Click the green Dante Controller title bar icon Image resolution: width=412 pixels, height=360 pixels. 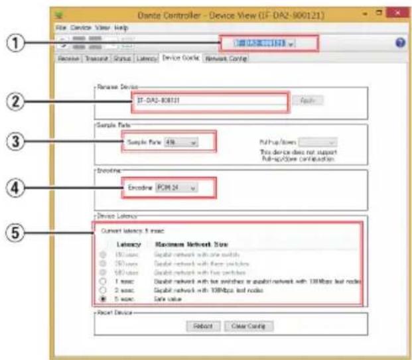point(59,15)
